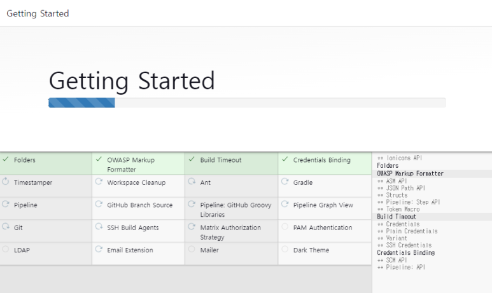Select the Matrix Authorization Strategy label
This screenshot has height=293, width=492.
(230, 232)
